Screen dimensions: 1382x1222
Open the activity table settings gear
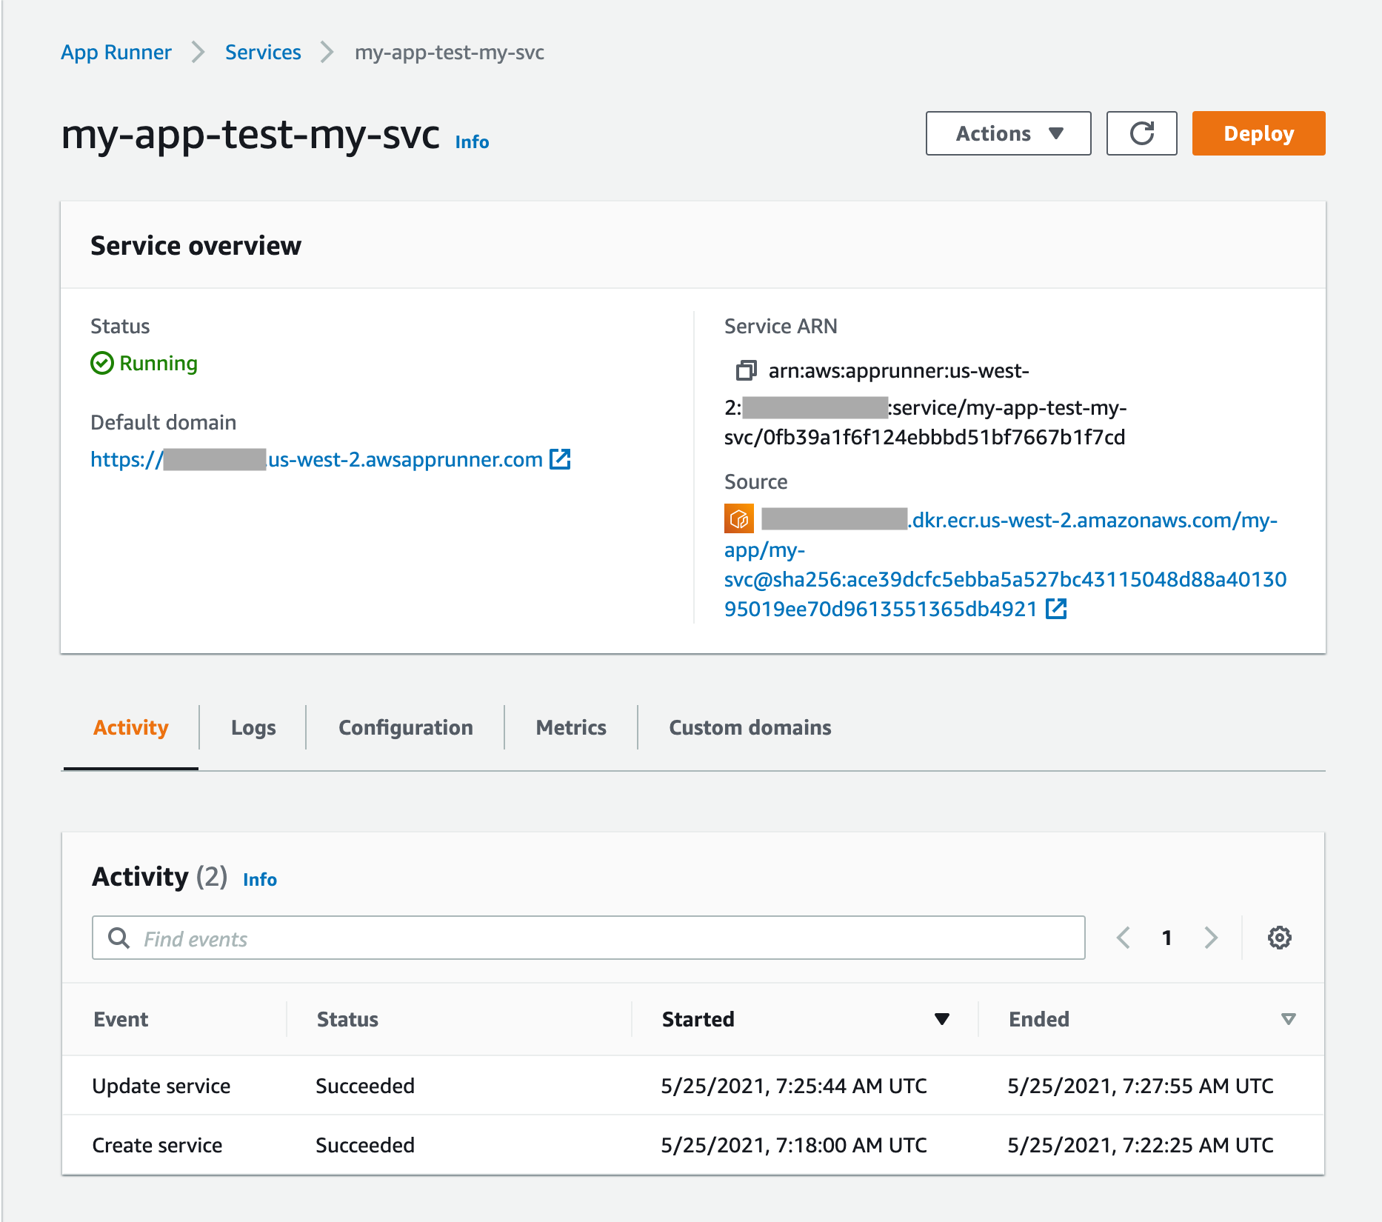(x=1279, y=938)
